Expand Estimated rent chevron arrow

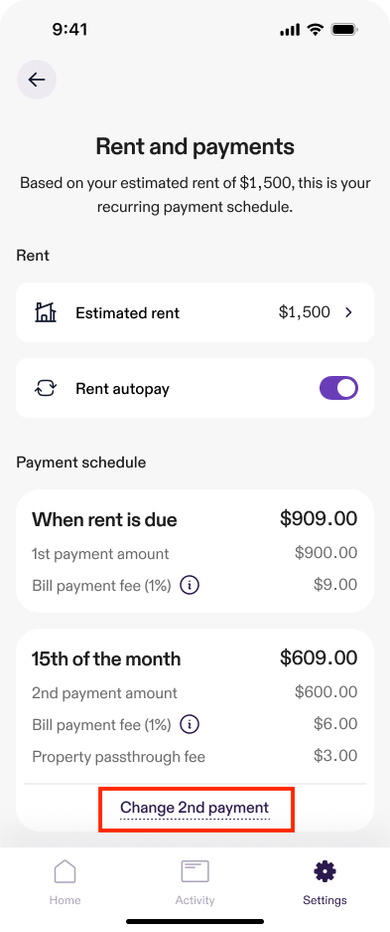pos(348,312)
